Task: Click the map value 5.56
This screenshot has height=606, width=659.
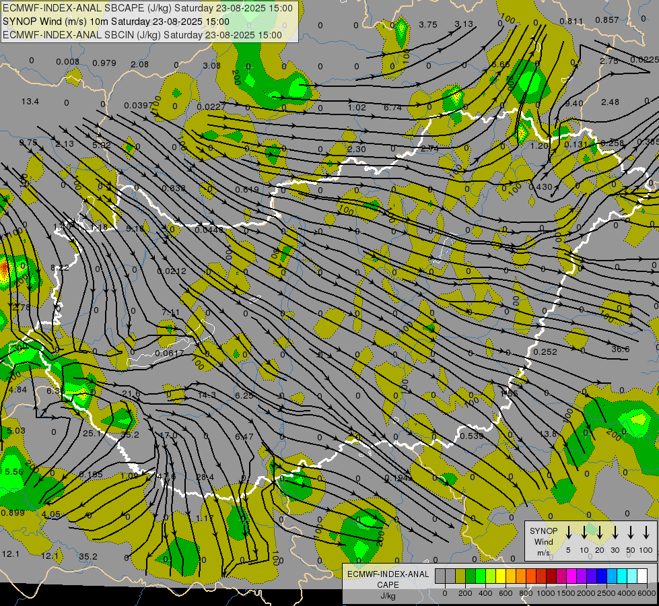Action: pyautogui.click(x=14, y=472)
